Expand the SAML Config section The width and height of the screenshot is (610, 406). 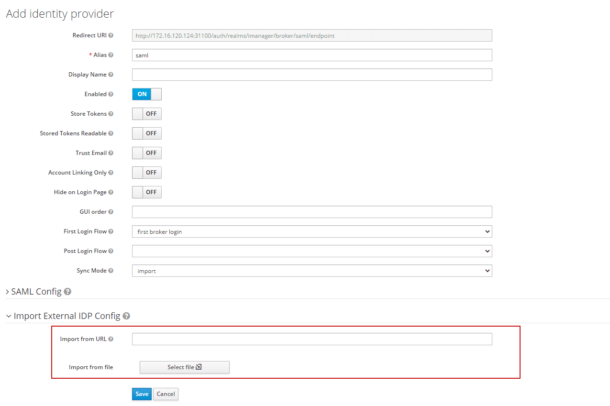(x=33, y=291)
